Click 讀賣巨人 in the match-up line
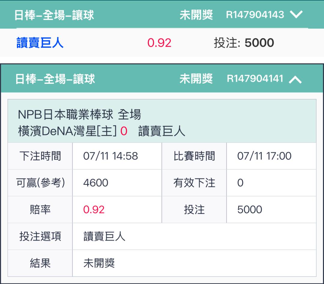The height and width of the screenshot is (284, 324). (x=162, y=131)
